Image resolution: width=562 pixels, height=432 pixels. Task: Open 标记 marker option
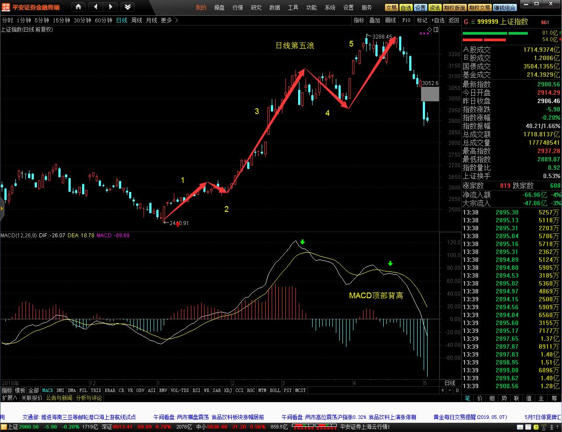pos(422,21)
